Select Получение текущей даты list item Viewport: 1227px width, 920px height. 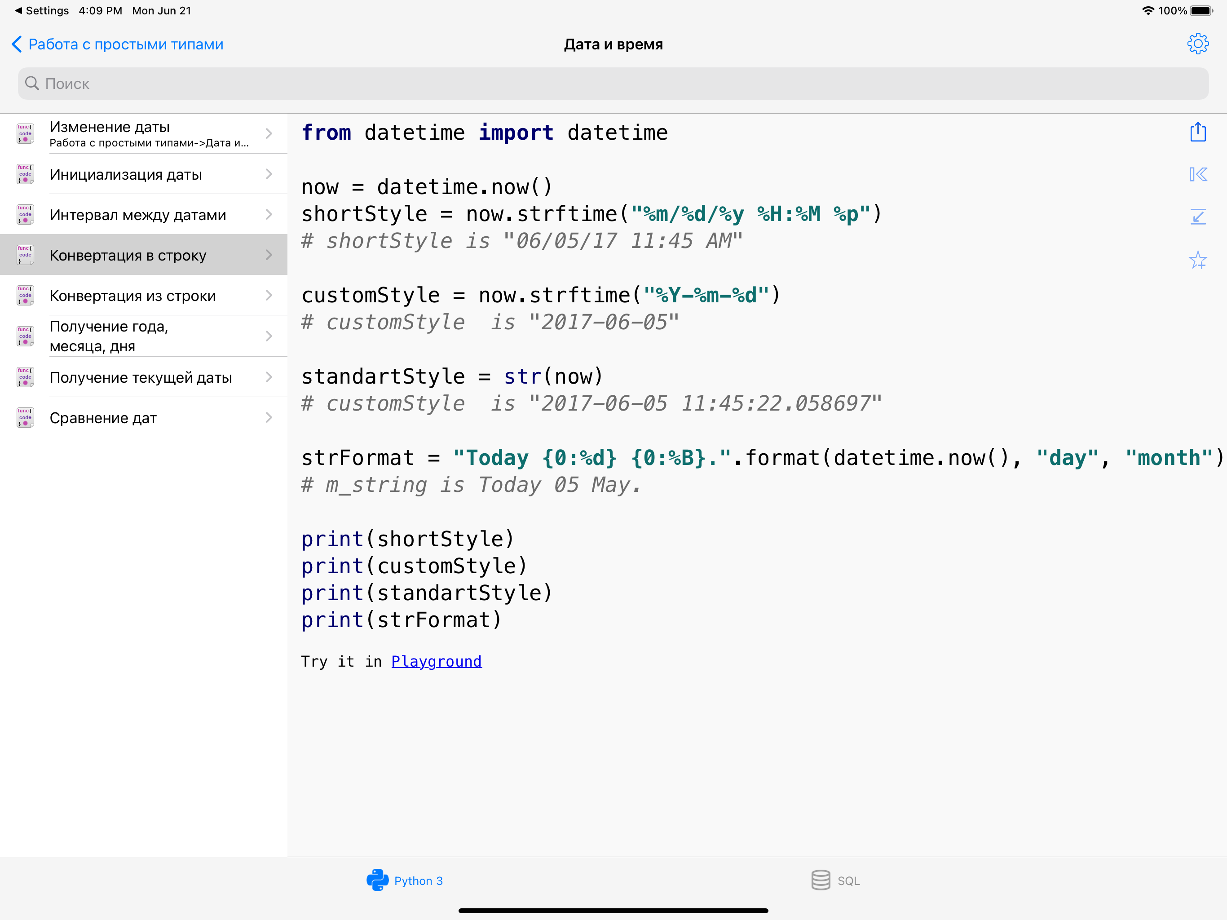click(x=144, y=377)
